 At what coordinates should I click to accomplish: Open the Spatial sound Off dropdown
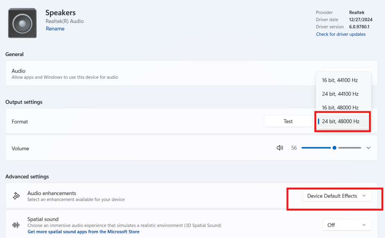347,225
